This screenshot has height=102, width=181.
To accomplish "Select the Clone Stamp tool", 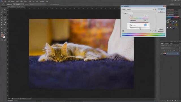I will 2,20.
